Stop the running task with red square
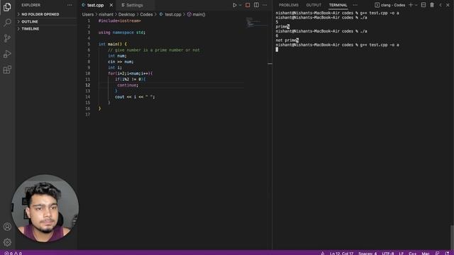The width and height of the screenshot is (454, 255). point(248,5)
